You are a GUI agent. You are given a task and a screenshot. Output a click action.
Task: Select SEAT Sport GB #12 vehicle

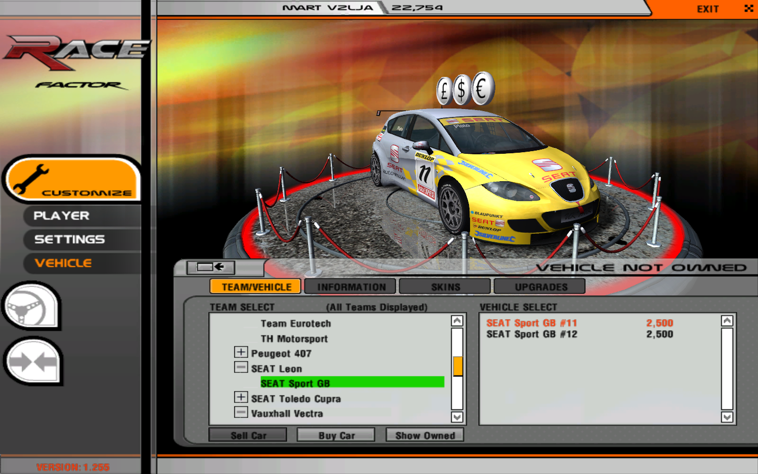pyautogui.click(x=532, y=334)
